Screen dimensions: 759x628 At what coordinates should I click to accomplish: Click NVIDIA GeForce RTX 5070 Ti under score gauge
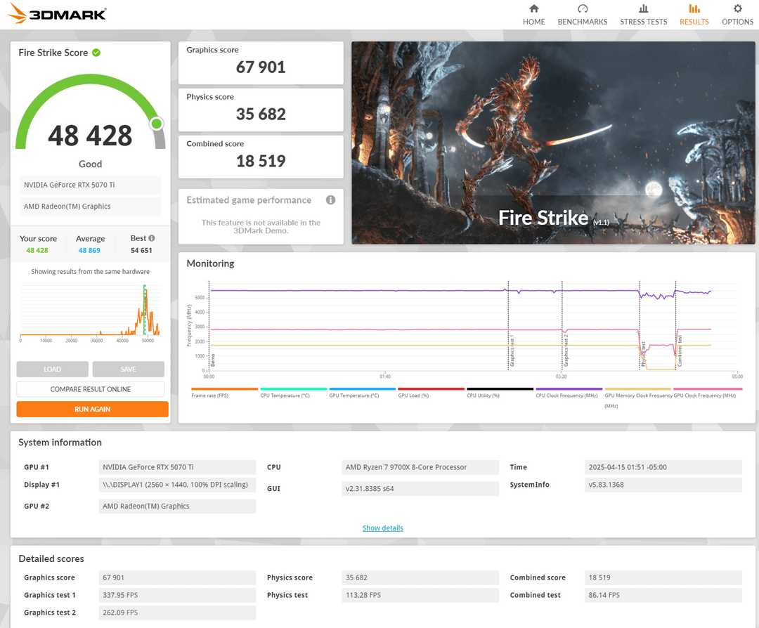91,185
